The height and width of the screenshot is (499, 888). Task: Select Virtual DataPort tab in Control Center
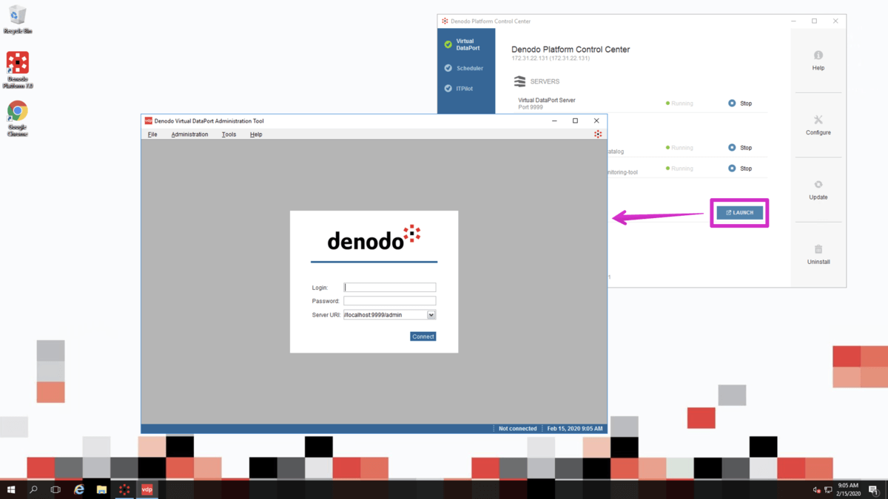click(466, 44)
